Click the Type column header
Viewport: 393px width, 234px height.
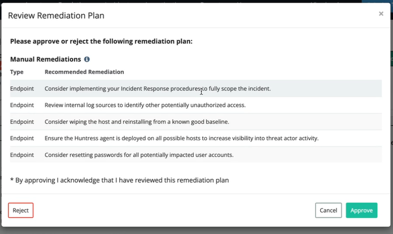pyautogui.click(x=17, y=72)
